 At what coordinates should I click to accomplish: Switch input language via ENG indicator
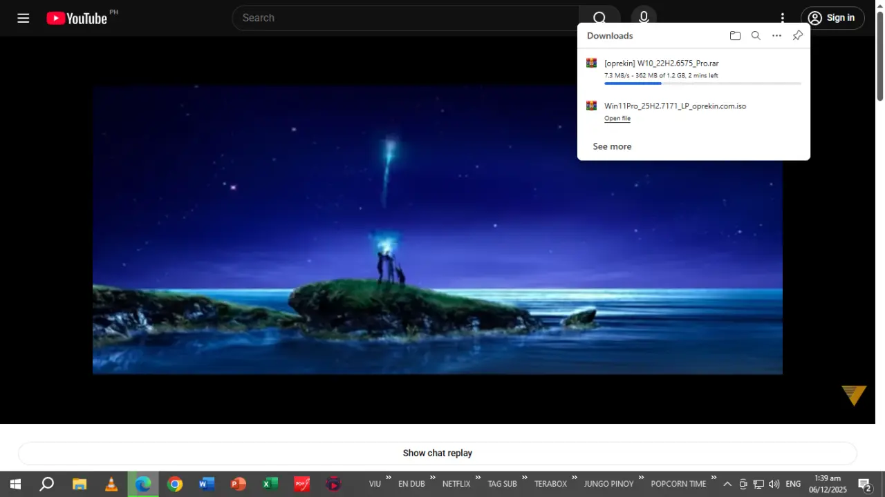793,484
